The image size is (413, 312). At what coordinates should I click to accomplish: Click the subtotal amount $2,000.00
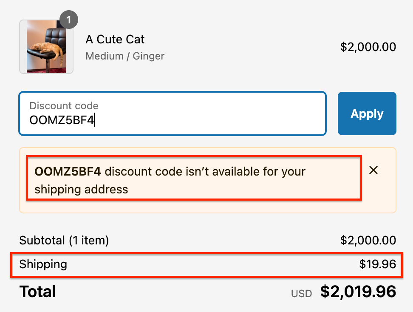click(368, 241)
